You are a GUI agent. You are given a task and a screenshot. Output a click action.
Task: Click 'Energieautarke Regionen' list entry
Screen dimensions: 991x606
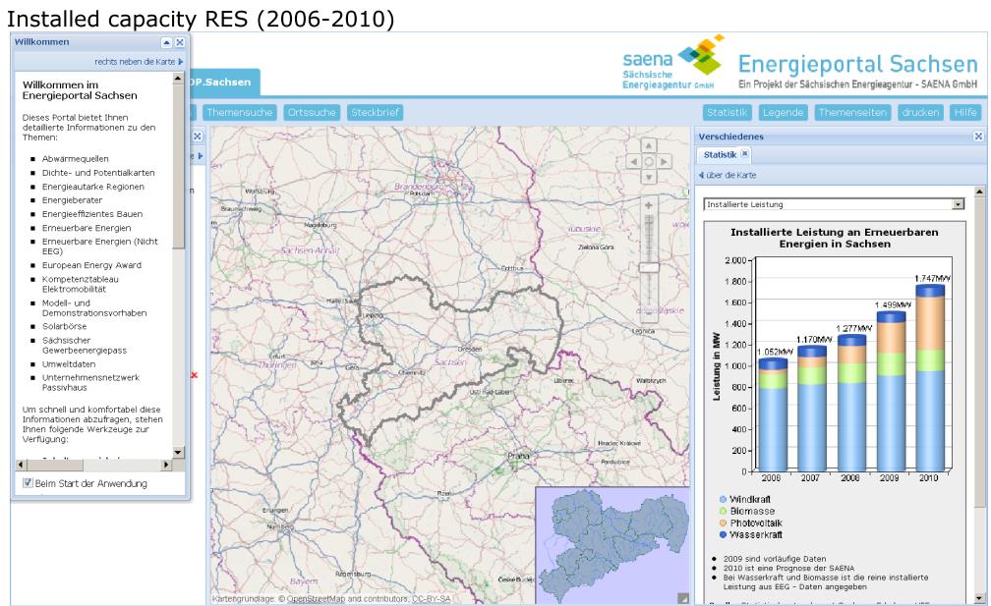92,187
